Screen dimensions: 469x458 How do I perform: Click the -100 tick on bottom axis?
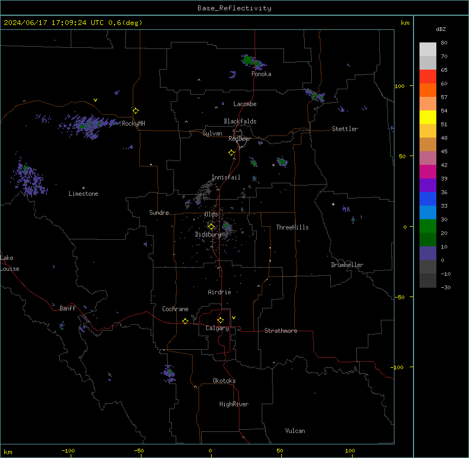click(68, 451)
